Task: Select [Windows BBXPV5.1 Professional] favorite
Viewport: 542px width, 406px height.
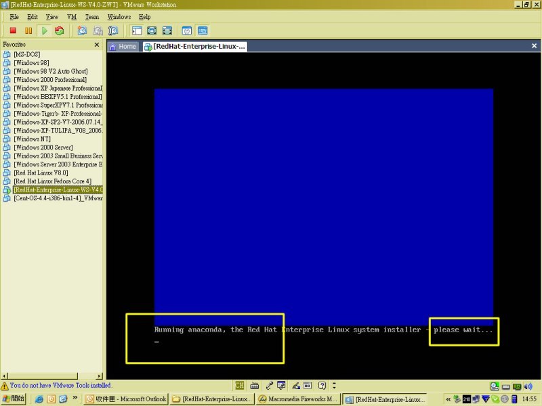Action: [x=58, y=97]
